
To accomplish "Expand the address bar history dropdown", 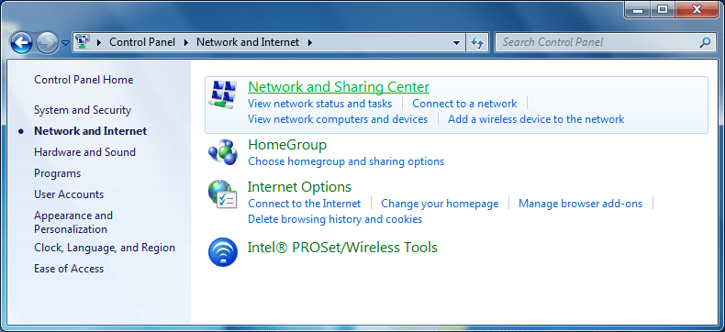I will [x=456, y=42].
